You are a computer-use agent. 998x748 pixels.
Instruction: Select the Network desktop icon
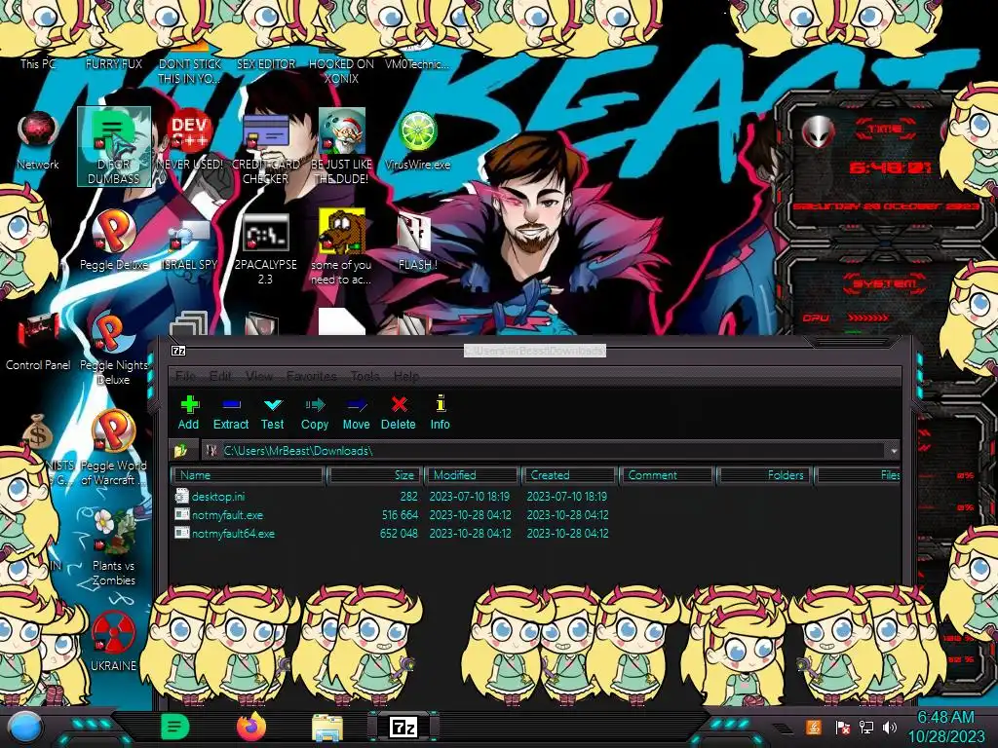38,141
